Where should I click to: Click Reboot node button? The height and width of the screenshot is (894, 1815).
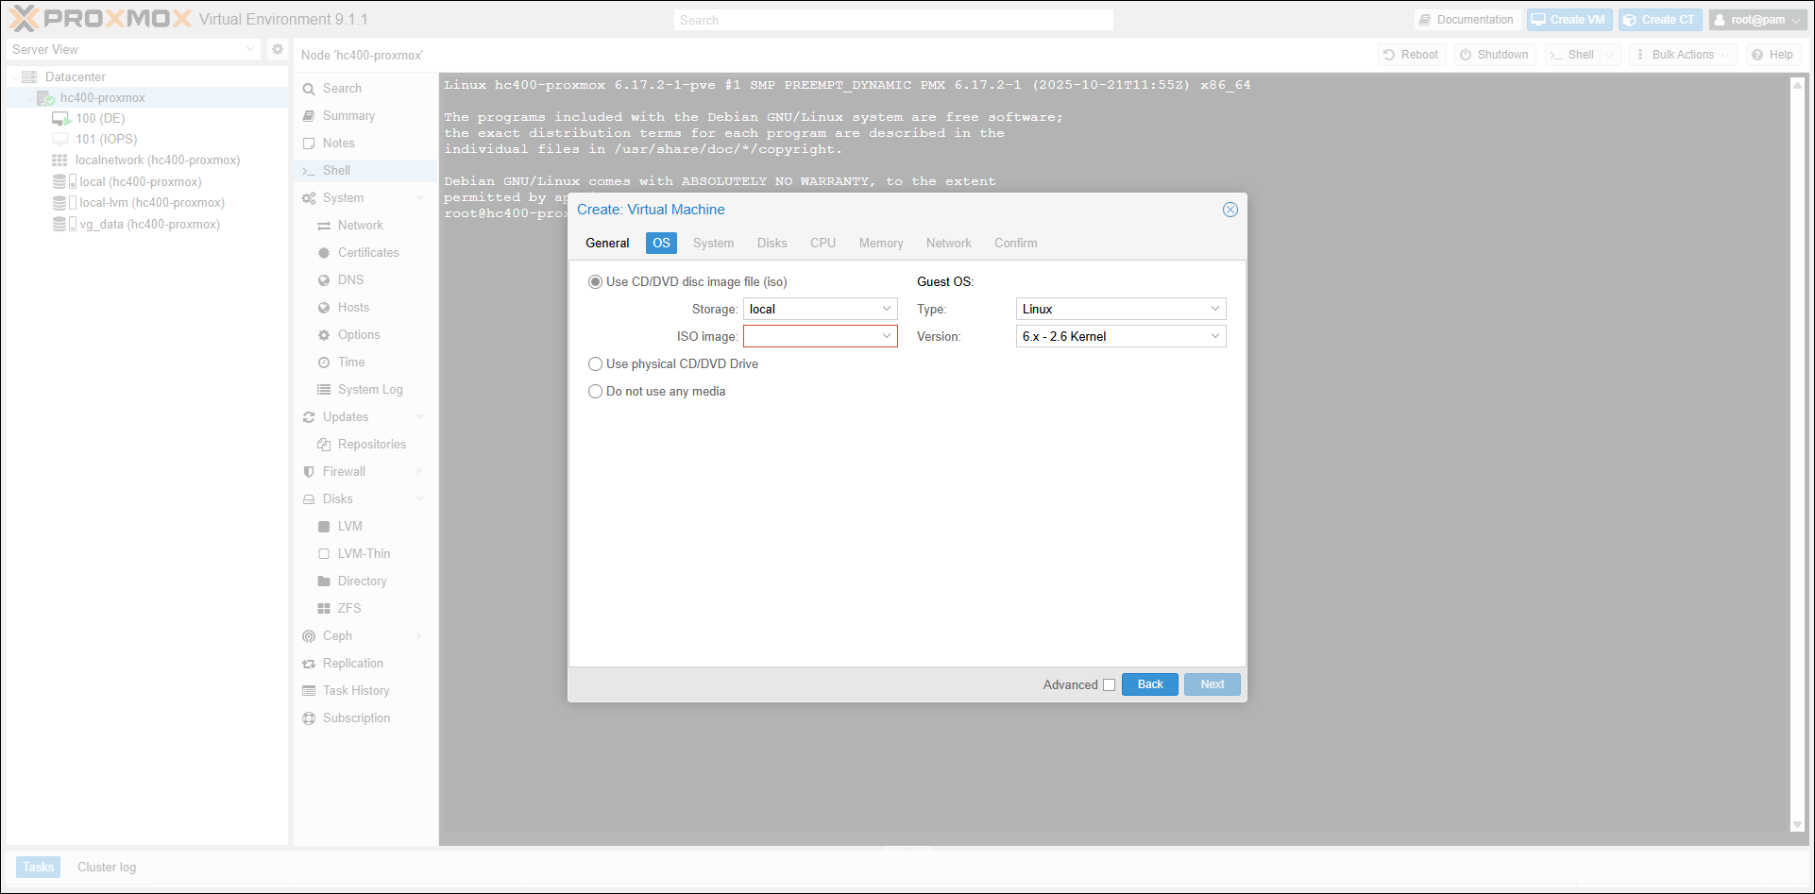(x=1412, y=55)
